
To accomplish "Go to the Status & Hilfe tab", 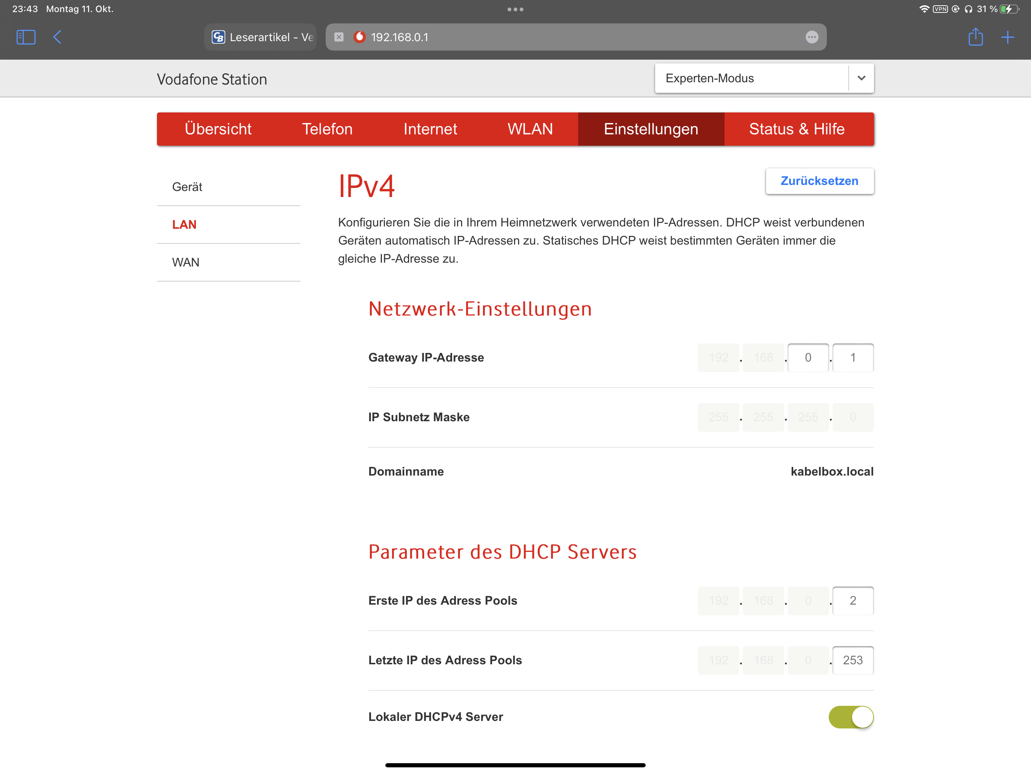I will [x=797, y=129].
